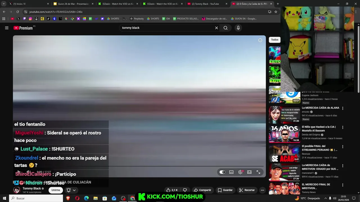Open the player settings gear

tap(240, 172)
